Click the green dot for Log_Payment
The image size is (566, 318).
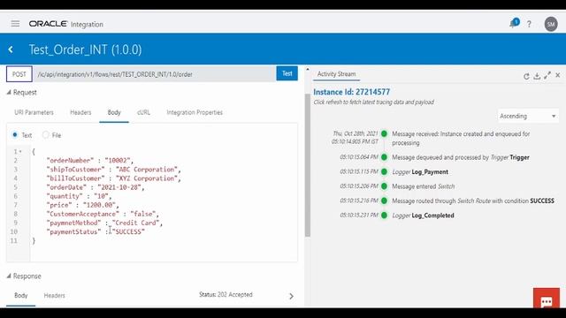384,171
